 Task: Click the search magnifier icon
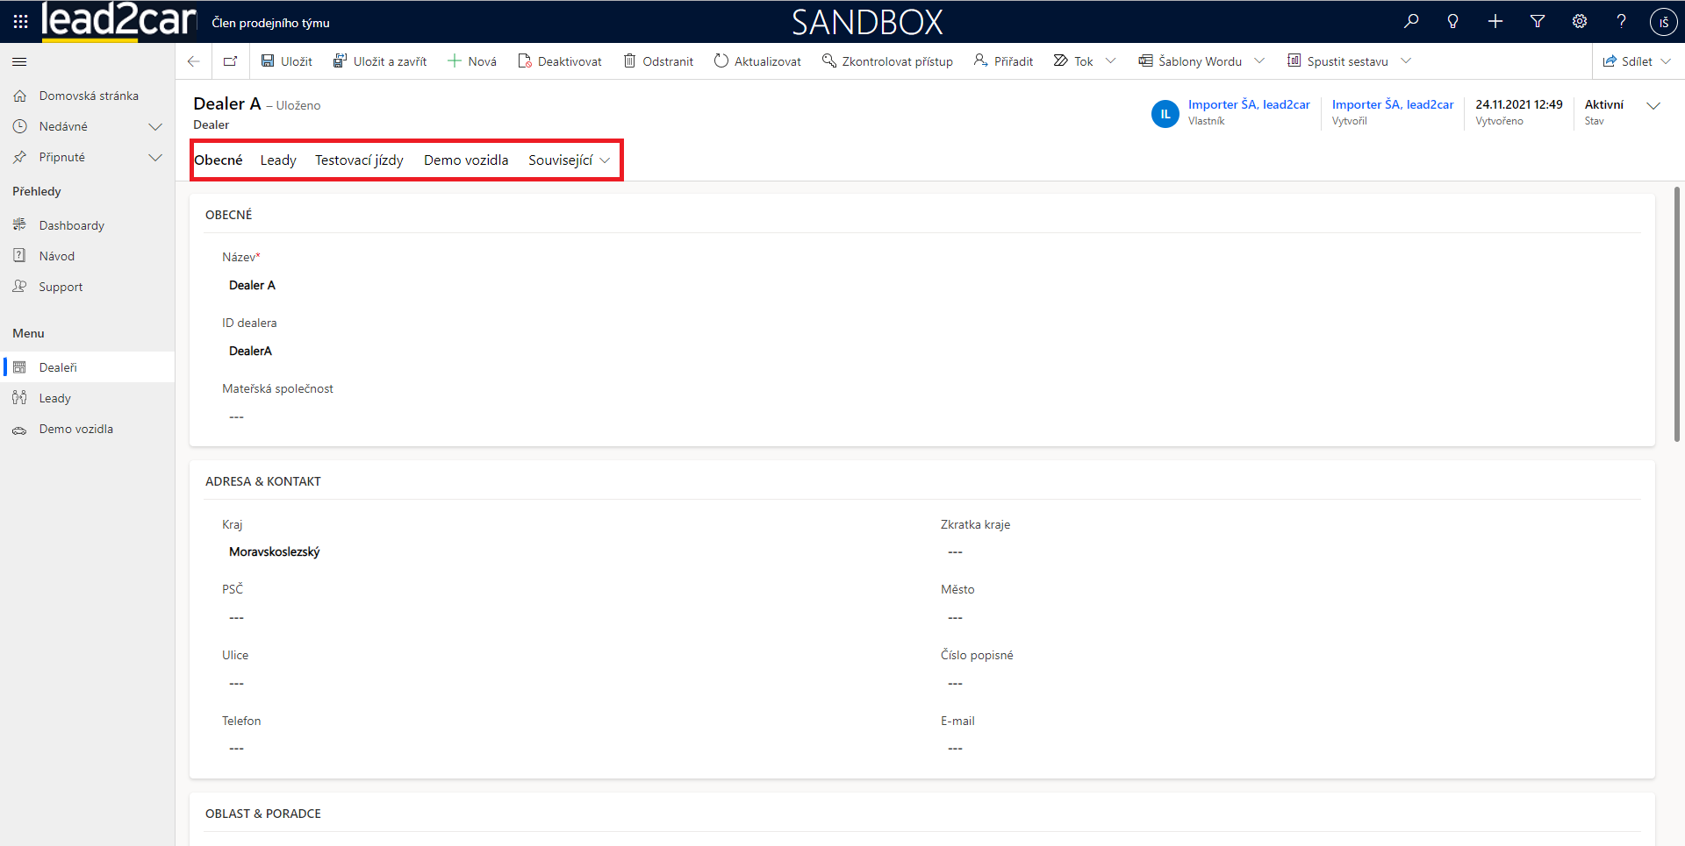coord(1411,21)
